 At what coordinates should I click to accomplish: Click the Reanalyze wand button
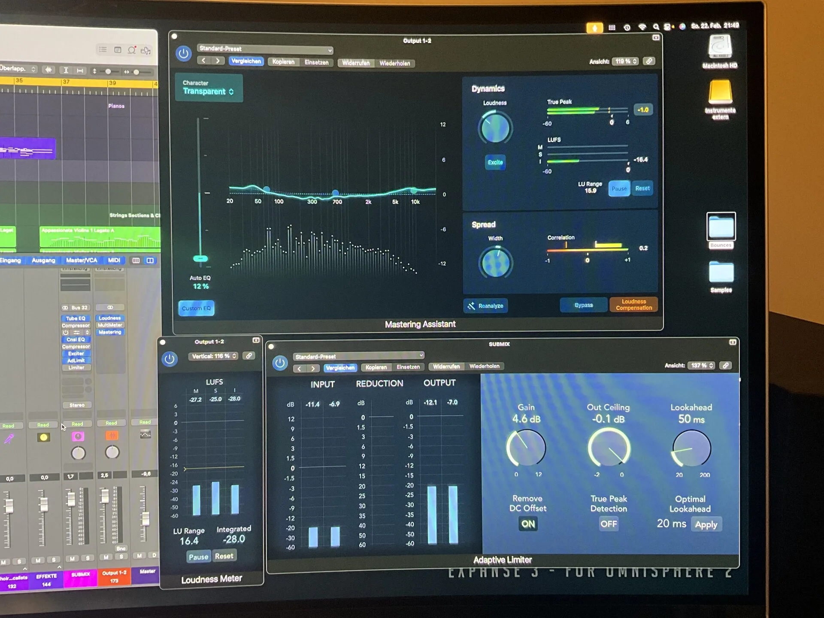click(485, 306)
